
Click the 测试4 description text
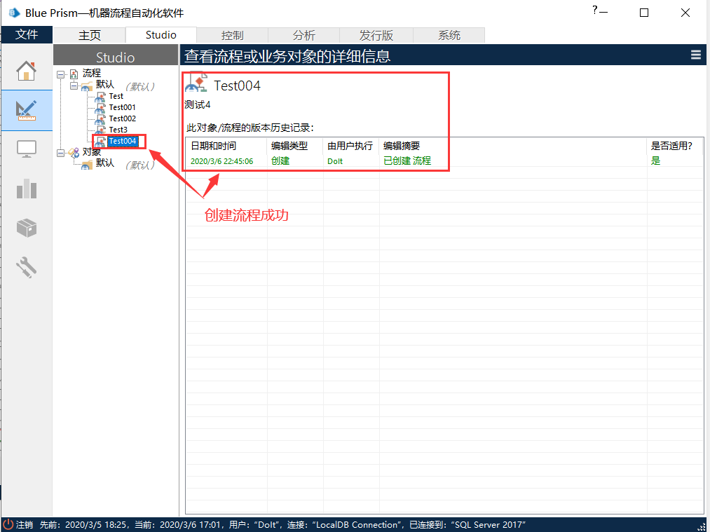pyautogui.click(x=198, y=104)
